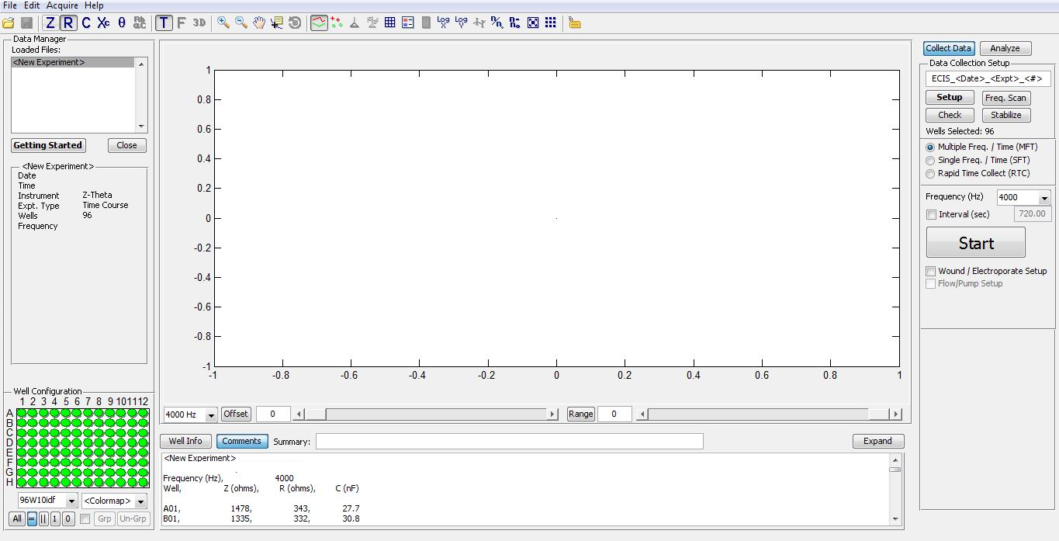This screenshot has height=541, width=1059.
Task: Tick the Wound / Electroporate Setup checkbox
Action: tap(931, 271)
